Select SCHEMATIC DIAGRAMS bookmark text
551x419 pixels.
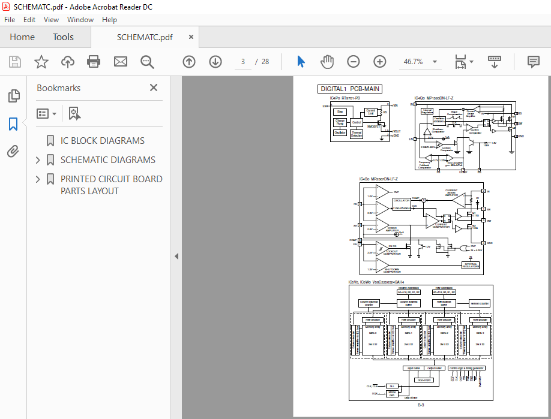point(108,160)
